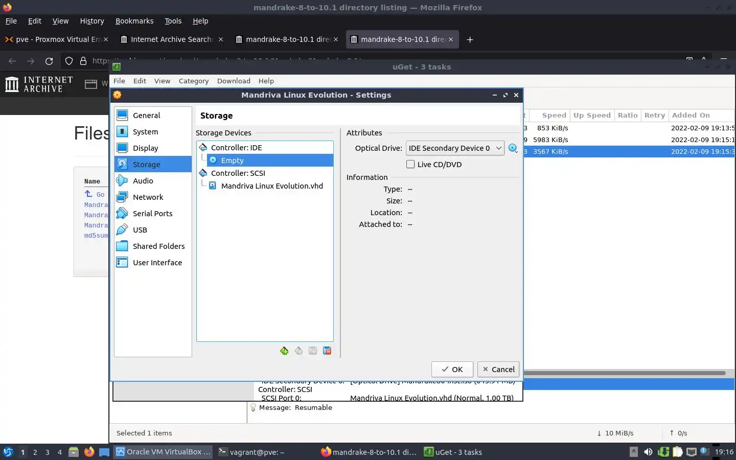Select the Empty optical drive entry

(270, 160)
